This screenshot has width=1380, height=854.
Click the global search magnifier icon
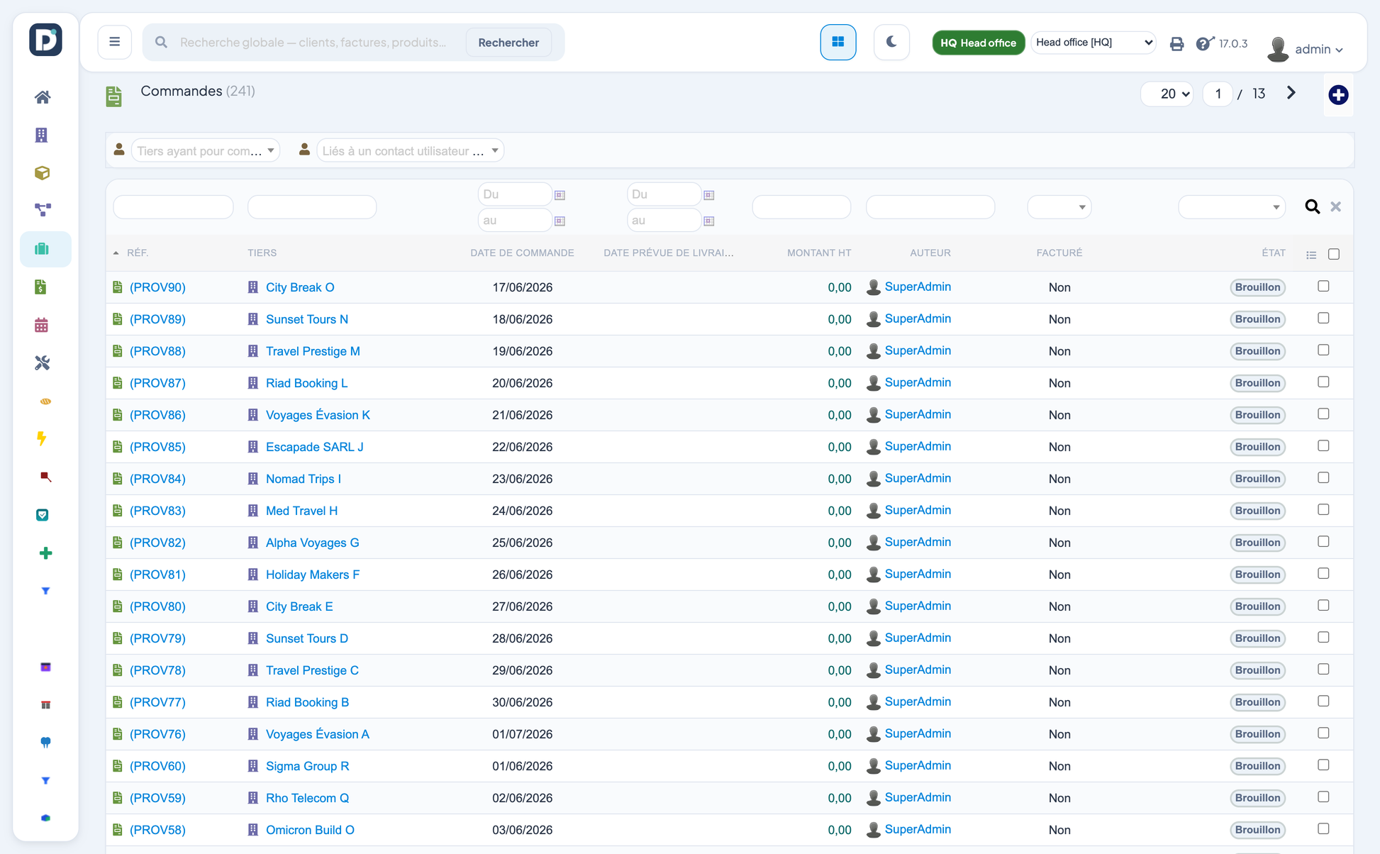point(162,43)
